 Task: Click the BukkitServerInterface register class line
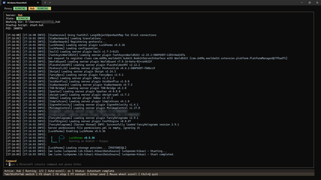[x=147, y=58]
